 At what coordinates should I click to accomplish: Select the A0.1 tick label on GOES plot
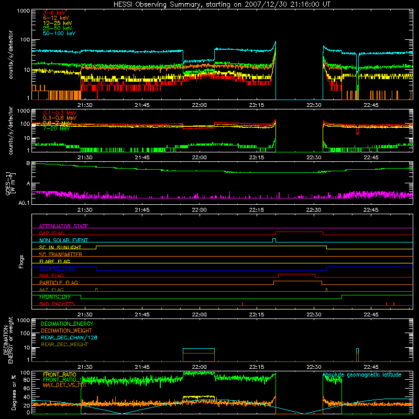pyautogui.click(x=24, y=203)
